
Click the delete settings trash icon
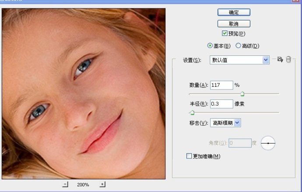click(x=288, y=59)
